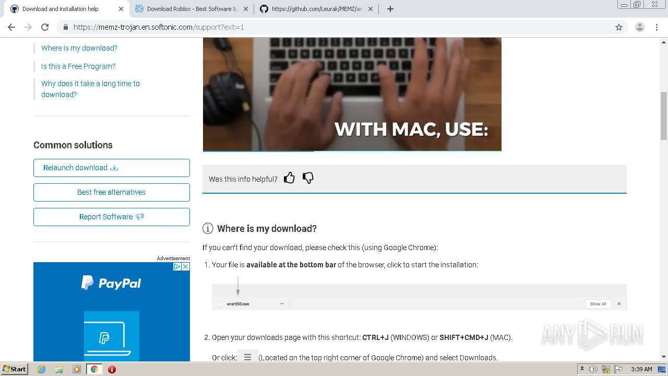Open the Windows Start menu

click(14, 369)
